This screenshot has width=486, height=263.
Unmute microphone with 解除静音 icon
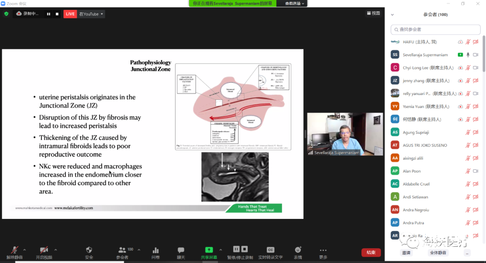coord(14,250)
